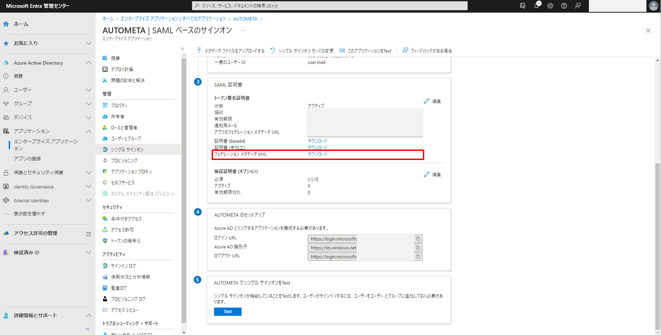Click the pencil 編集 for トークン署名証明書
The image size is (661, 335).
point(432,101)
